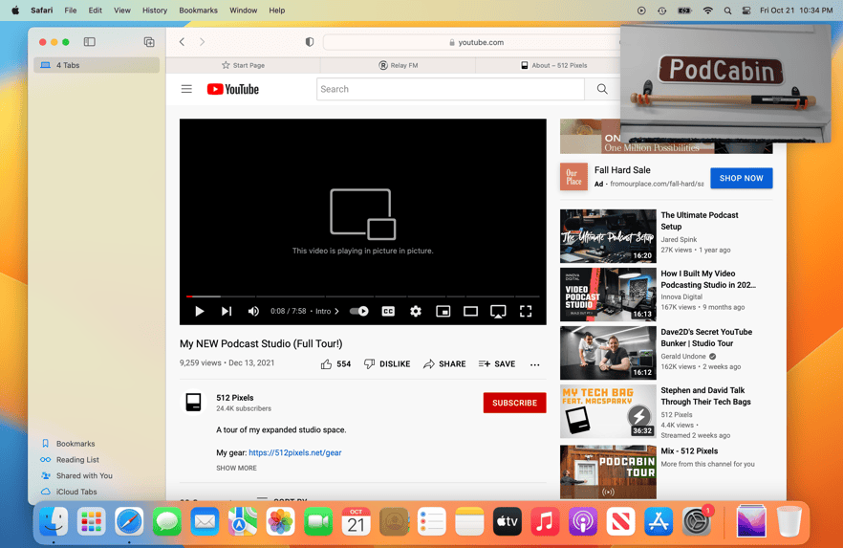This screenshot has height=548, width=843.
Task: Open the Wi-Fi status menu
Action: pos(708,11)
